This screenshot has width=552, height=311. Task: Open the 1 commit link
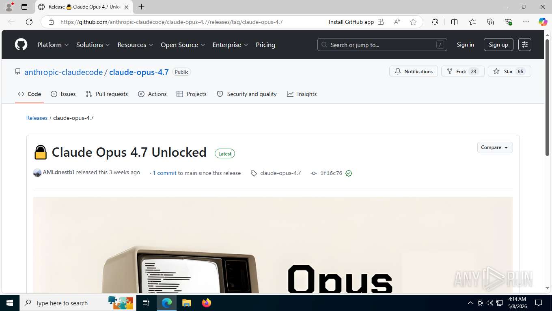pyautogui.click(x=164, y=173)
